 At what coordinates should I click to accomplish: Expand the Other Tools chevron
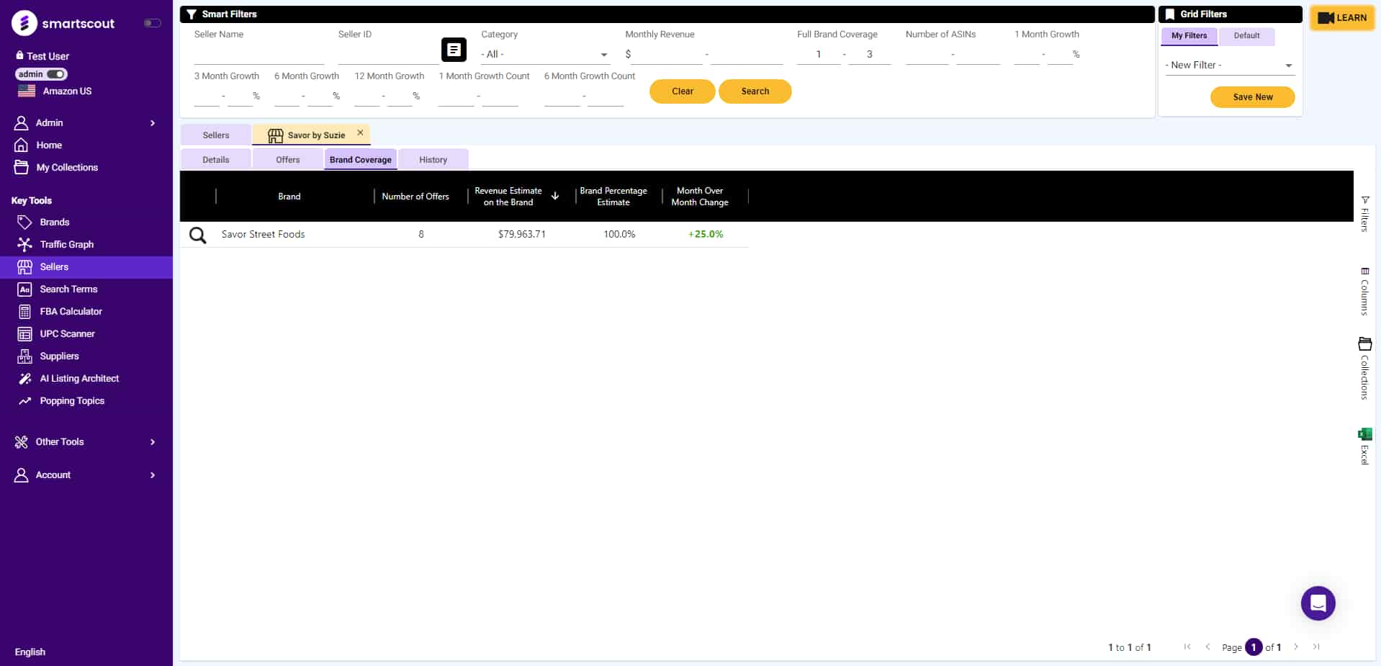click(x=153, y=442)
